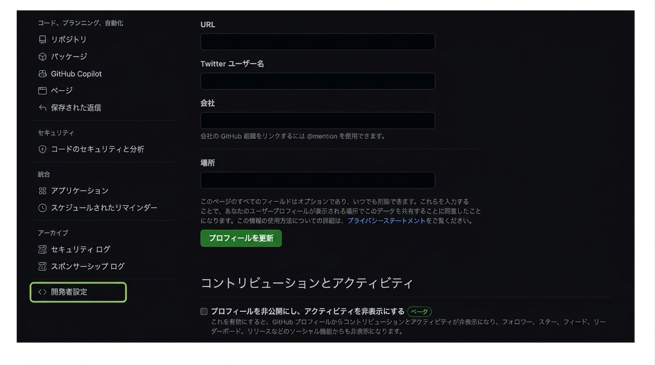This screenshot has height=365, width=655.
Task: Click the log icon beside スポンサーシップ ログ
Action: tap(42, 266)
